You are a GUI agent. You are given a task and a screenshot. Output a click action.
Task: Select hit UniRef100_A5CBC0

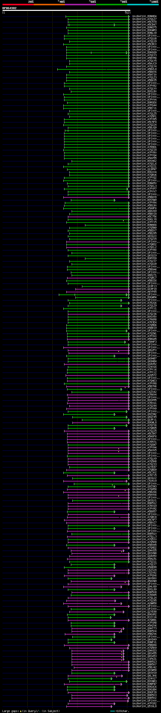[x=144, y=44]
